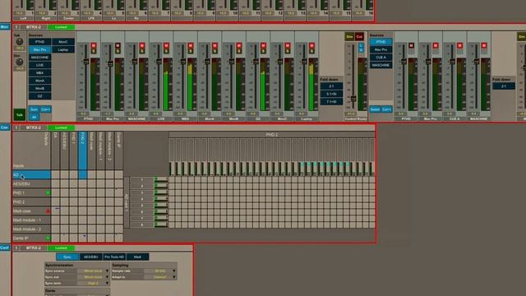526x296 pixels.
Task: Switch to the Sync config tab
Action: [67, 257]
